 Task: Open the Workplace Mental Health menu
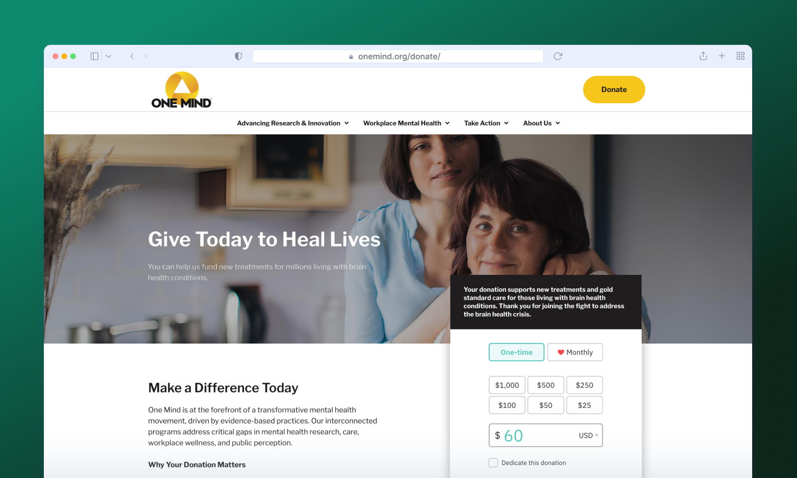pyautogui.click(x=406, y=123)
